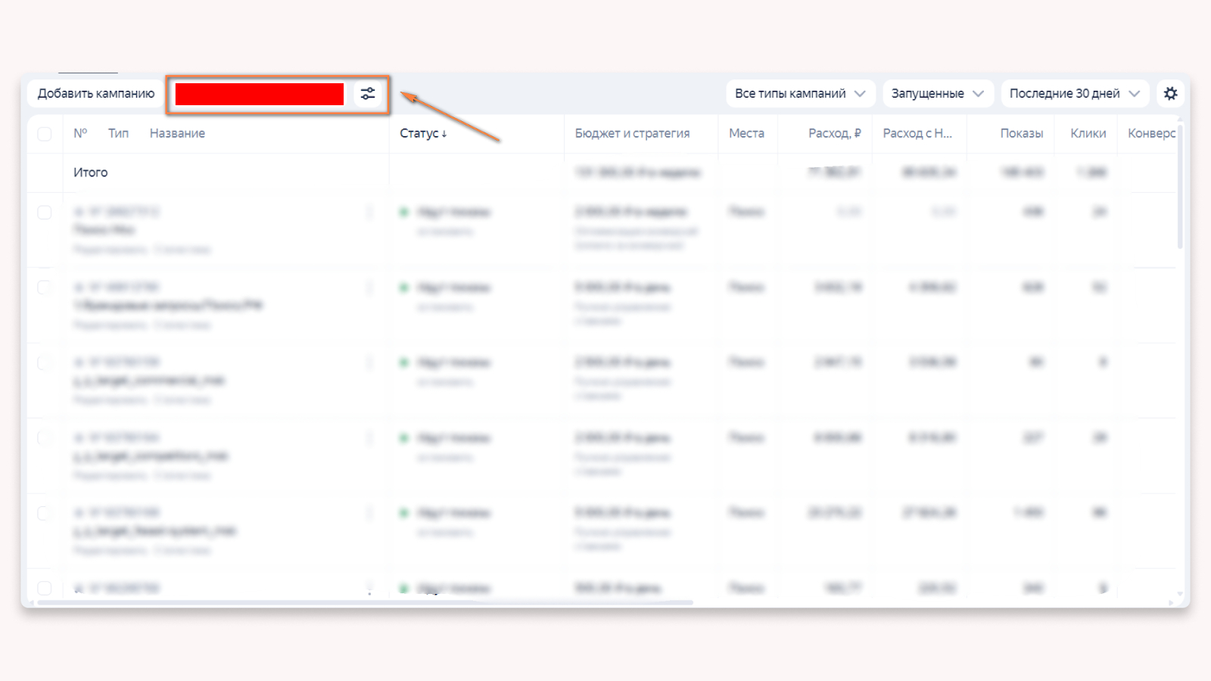Select the 'Название' column header
Viewport: 1211px width, 681px height.
(177, 133)
